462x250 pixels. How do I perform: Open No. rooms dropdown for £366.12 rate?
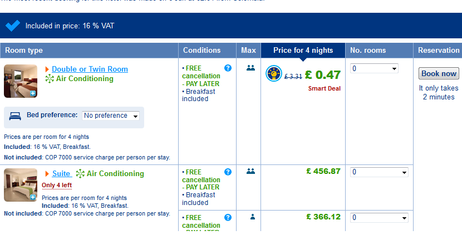pyautogui.click(x=379, y=218)
